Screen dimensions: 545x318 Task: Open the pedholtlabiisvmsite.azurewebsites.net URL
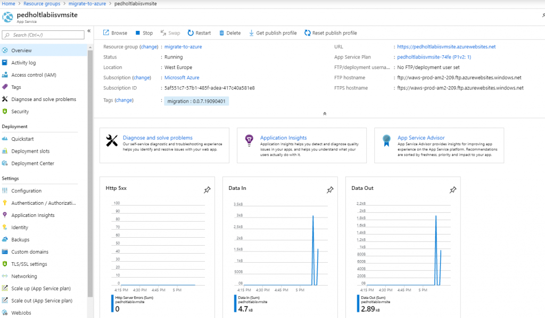447,46
